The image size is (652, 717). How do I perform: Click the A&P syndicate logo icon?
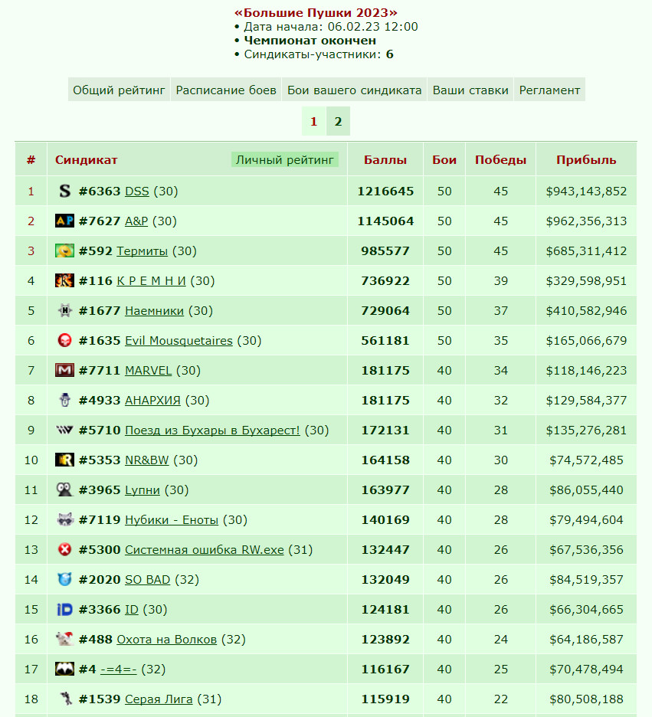[64, 221]
